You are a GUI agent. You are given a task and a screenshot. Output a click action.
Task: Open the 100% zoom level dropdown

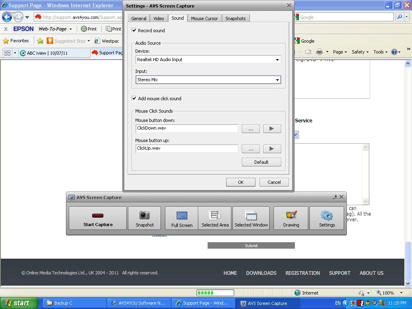(401, 293)
